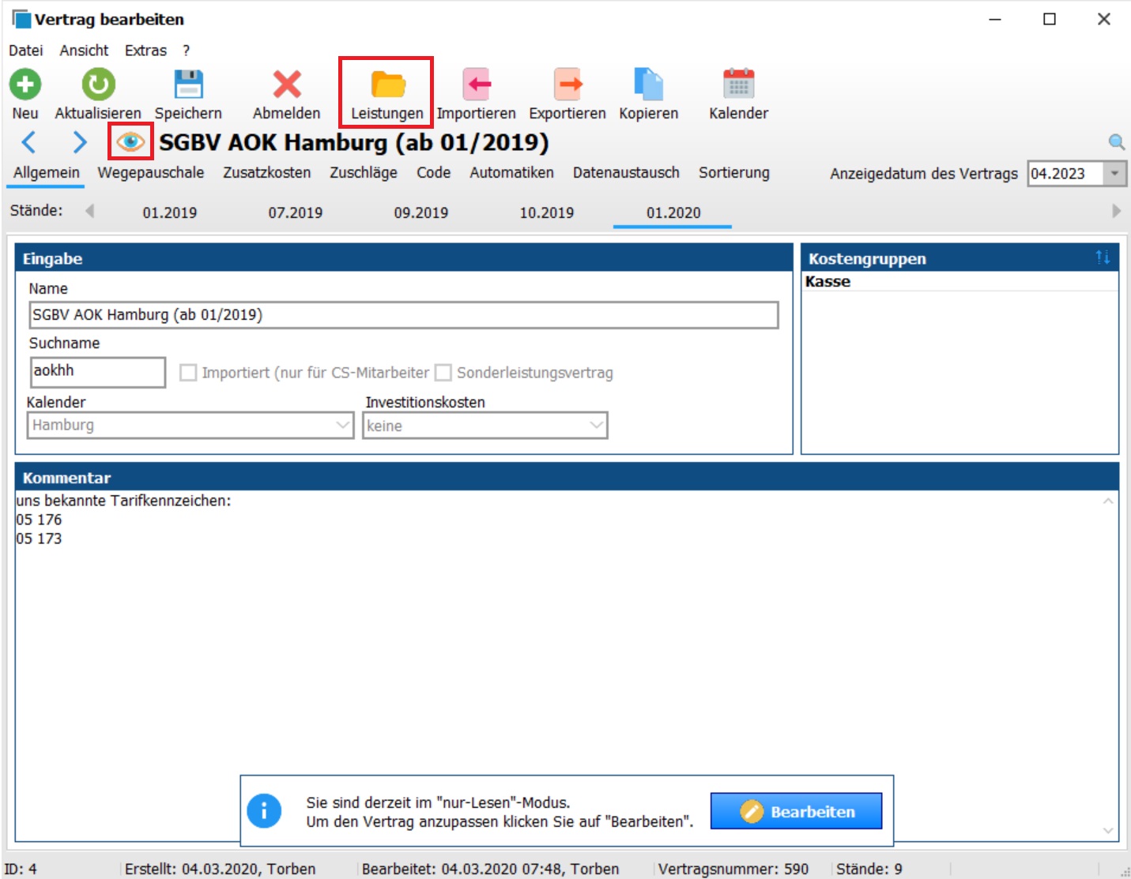The image size is (1131, 879).
Task: Switch to the Allgemein tab
Action: click(47, 172)
